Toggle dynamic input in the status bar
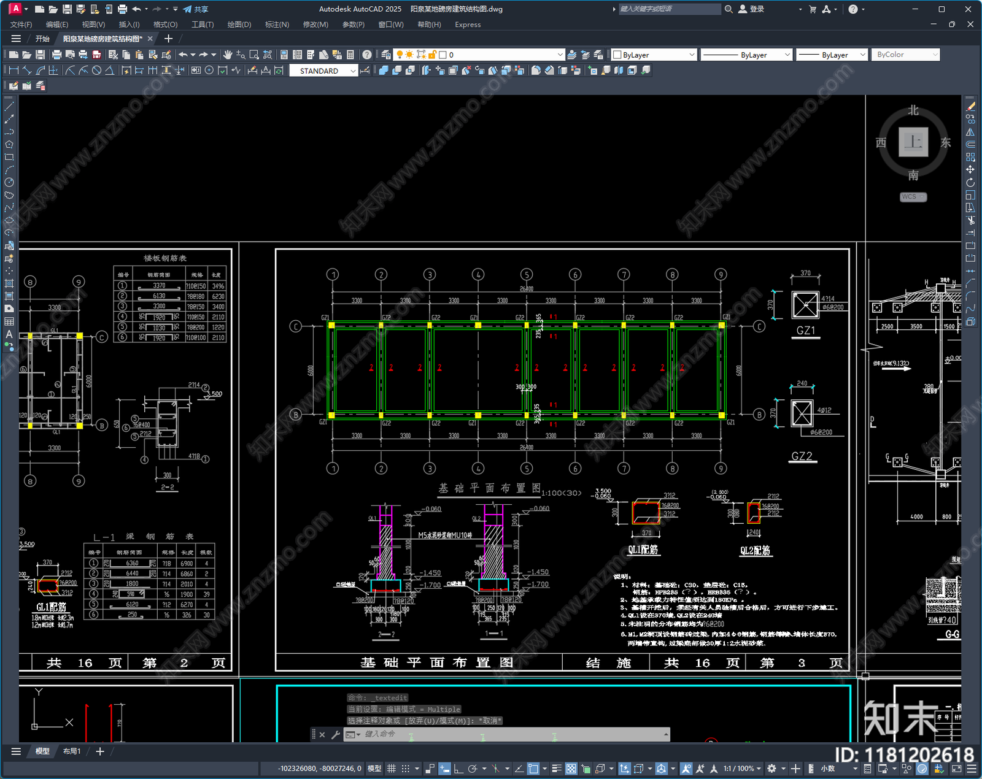Viewport: 982px width, 779px height. (x=444, y=769)
